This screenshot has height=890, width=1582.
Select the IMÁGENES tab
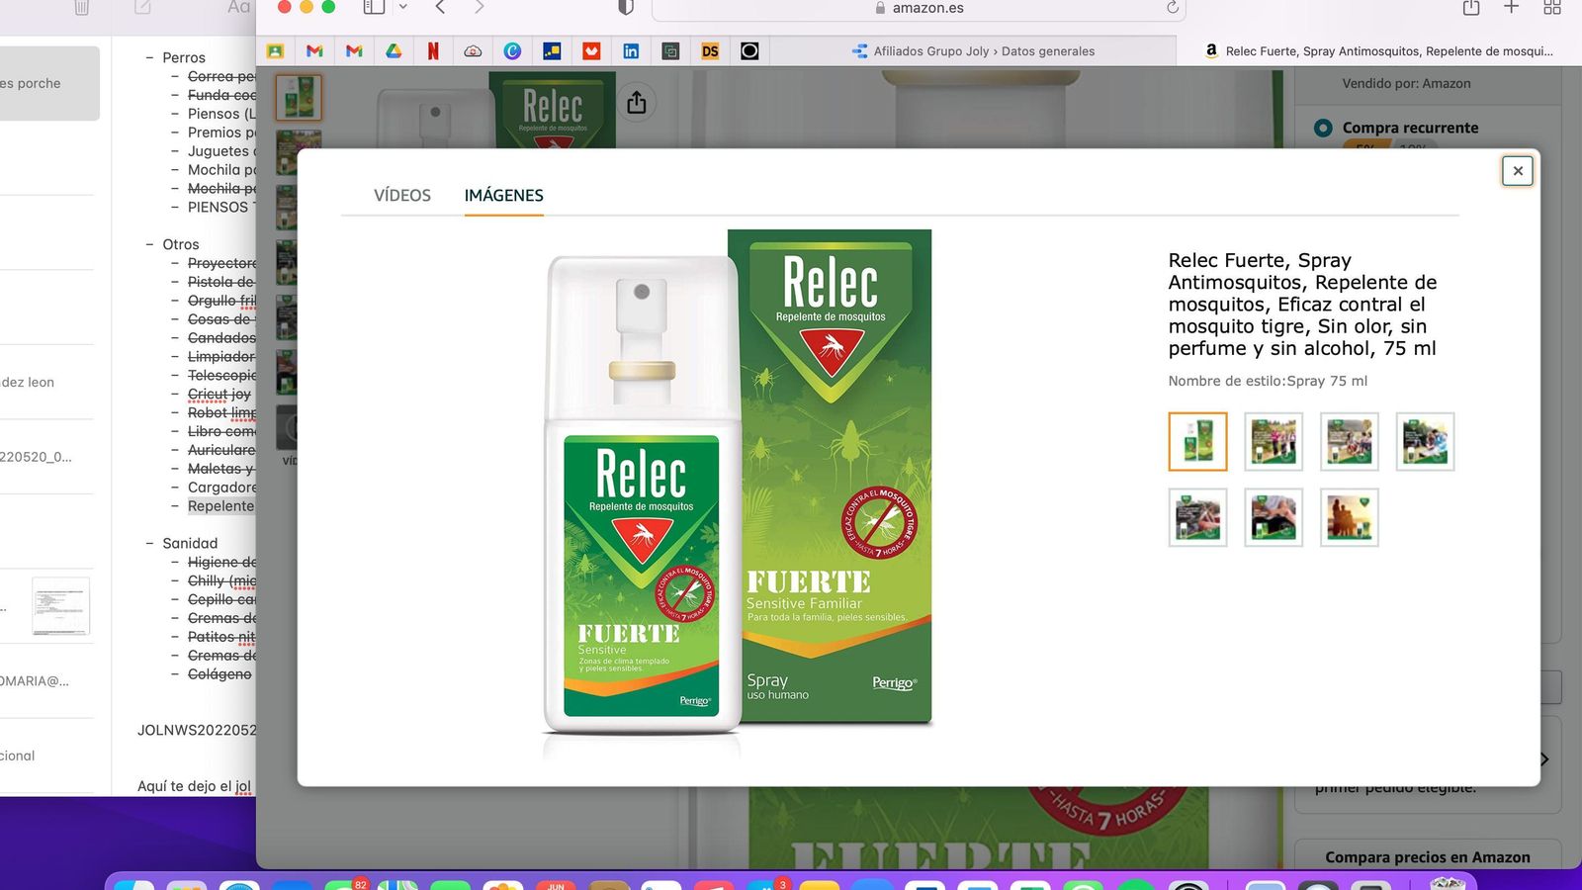pyautogui.click(x=503, y=195)
